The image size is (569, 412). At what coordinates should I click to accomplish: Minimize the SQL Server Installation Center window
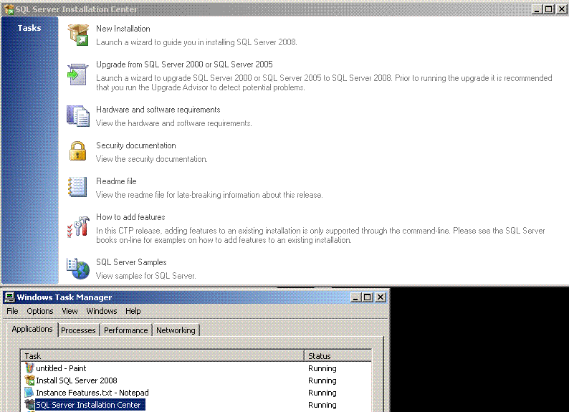[537, 9]
